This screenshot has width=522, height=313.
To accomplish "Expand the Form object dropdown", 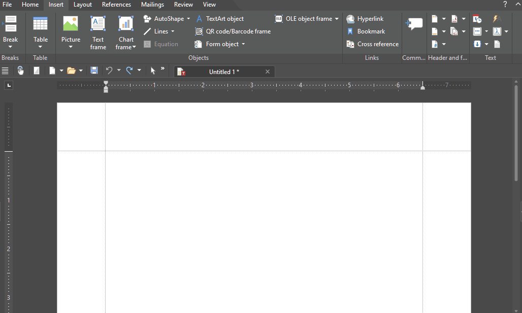I will tap(243, 44).
